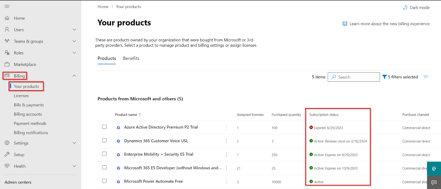Open the feedback chat icon

pyautogui.click(x=434, y=182)
